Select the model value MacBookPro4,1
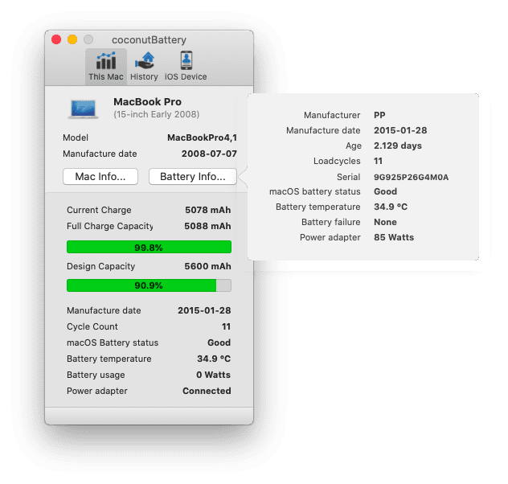 (x=203, y=137)
